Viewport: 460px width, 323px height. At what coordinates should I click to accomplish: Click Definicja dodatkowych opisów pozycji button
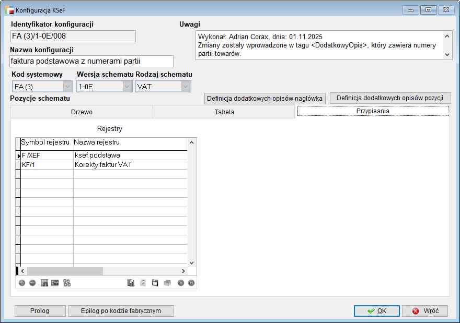(x=390, y=98)
